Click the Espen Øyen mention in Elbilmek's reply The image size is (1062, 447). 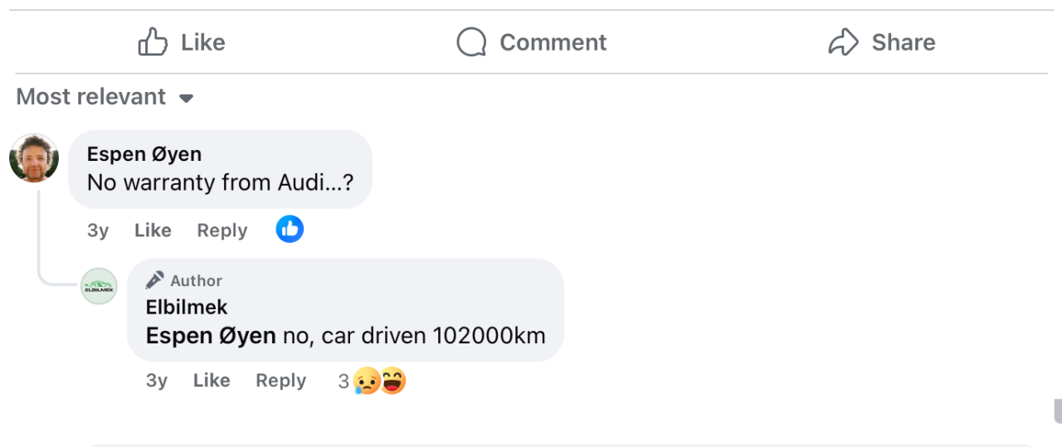point(211,336)
